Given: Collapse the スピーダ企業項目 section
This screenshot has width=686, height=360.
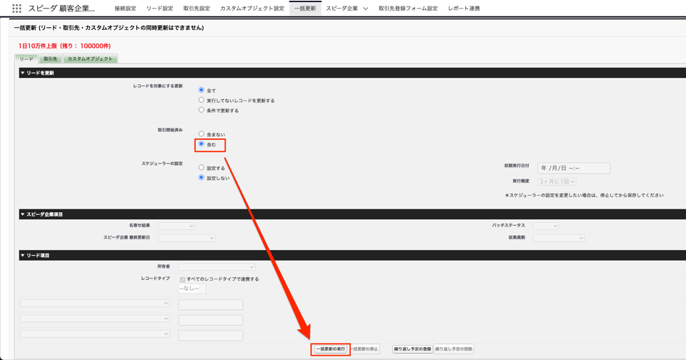Looking at the screenshot, I should point(23,214).
